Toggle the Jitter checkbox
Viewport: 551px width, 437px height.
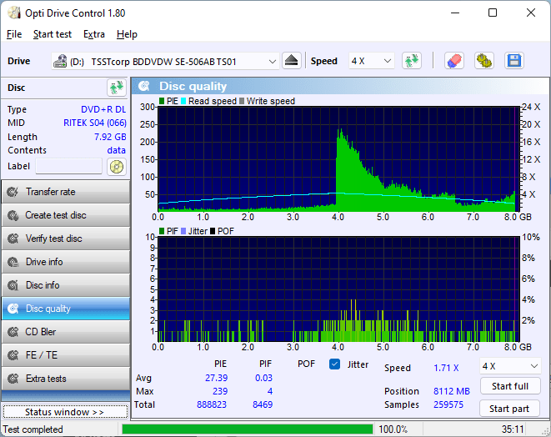(x=335, y=364)
